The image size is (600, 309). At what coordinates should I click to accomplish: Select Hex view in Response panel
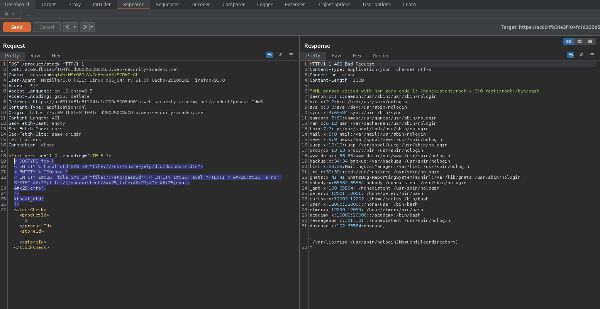357,55
